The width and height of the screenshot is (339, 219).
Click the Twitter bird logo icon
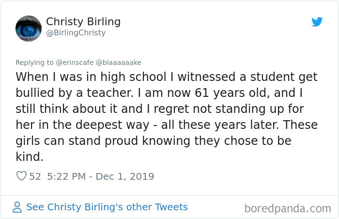coord(317,22)
